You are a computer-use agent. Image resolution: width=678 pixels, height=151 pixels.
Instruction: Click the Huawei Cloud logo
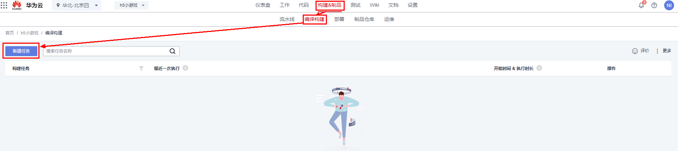(x=27, y=5)
